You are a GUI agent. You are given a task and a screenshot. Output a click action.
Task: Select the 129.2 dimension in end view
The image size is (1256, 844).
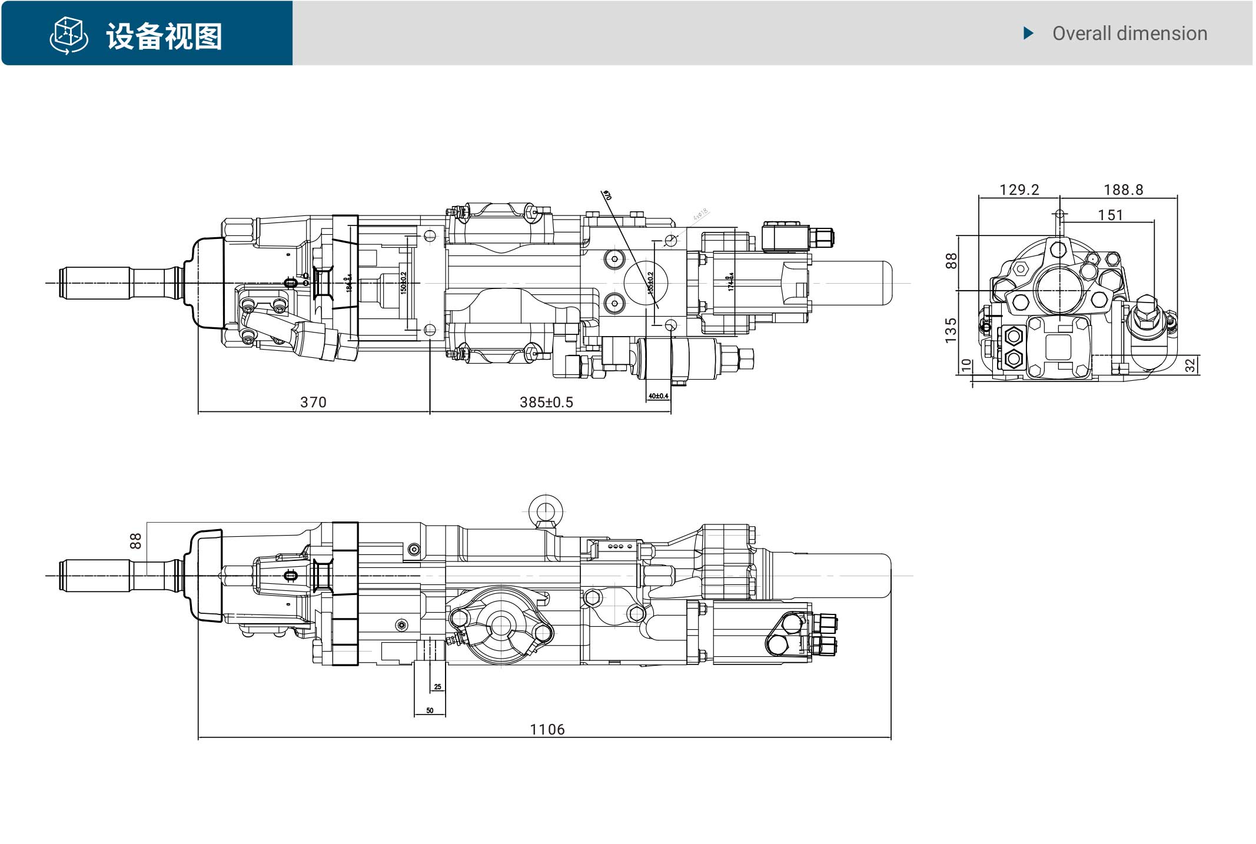(x=1019, y=190)
